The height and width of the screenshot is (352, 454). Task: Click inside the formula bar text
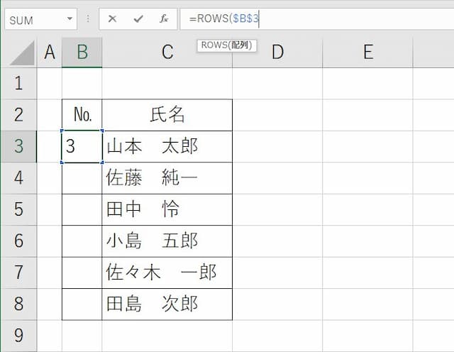pos(317,19)
